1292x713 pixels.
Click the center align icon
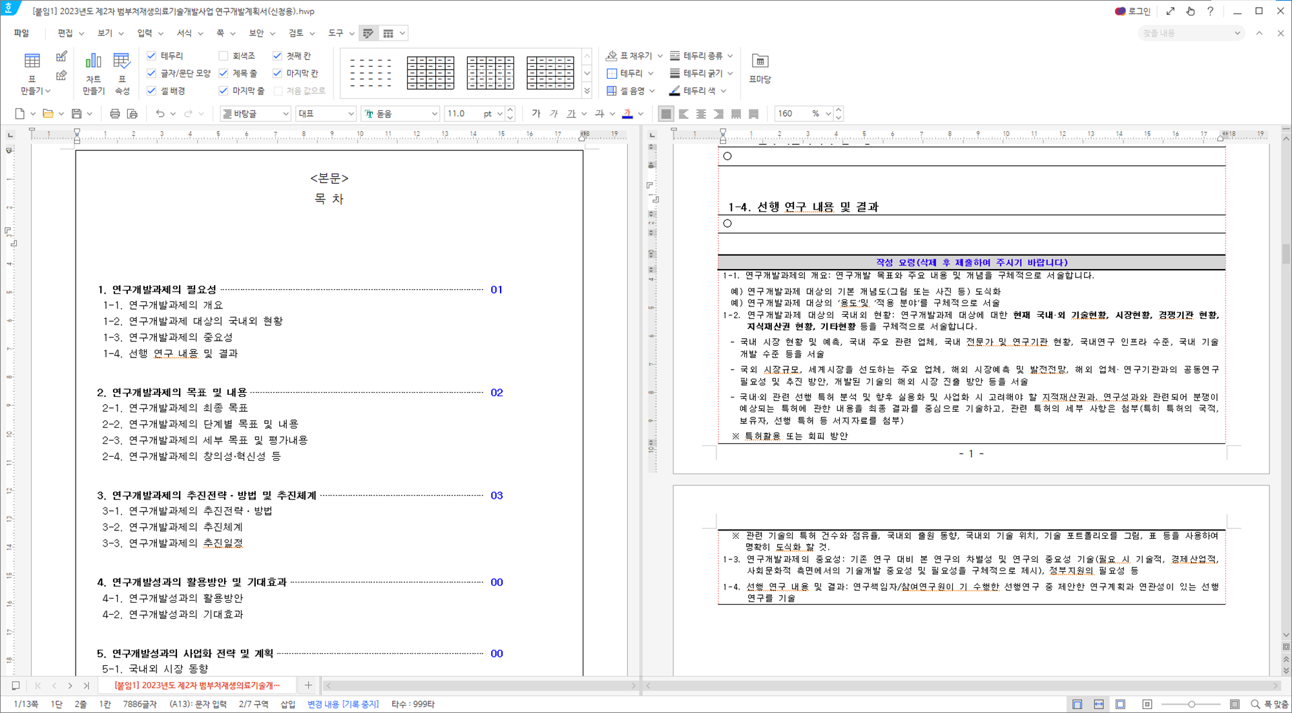(x=701, y=114)
